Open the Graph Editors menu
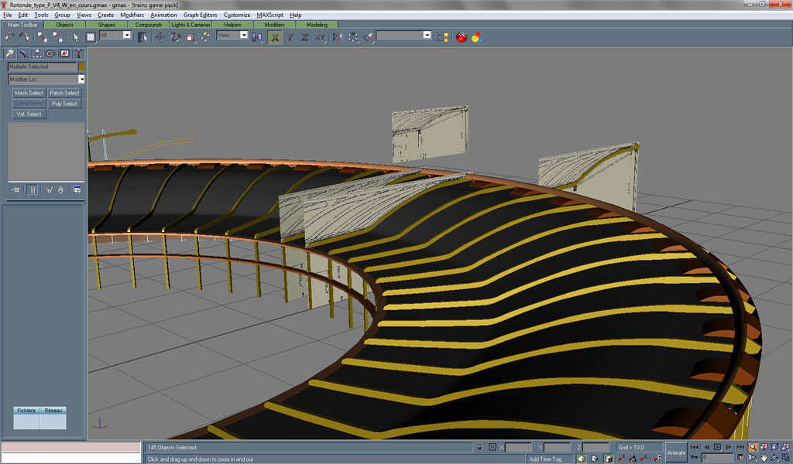 pos(200,15)
